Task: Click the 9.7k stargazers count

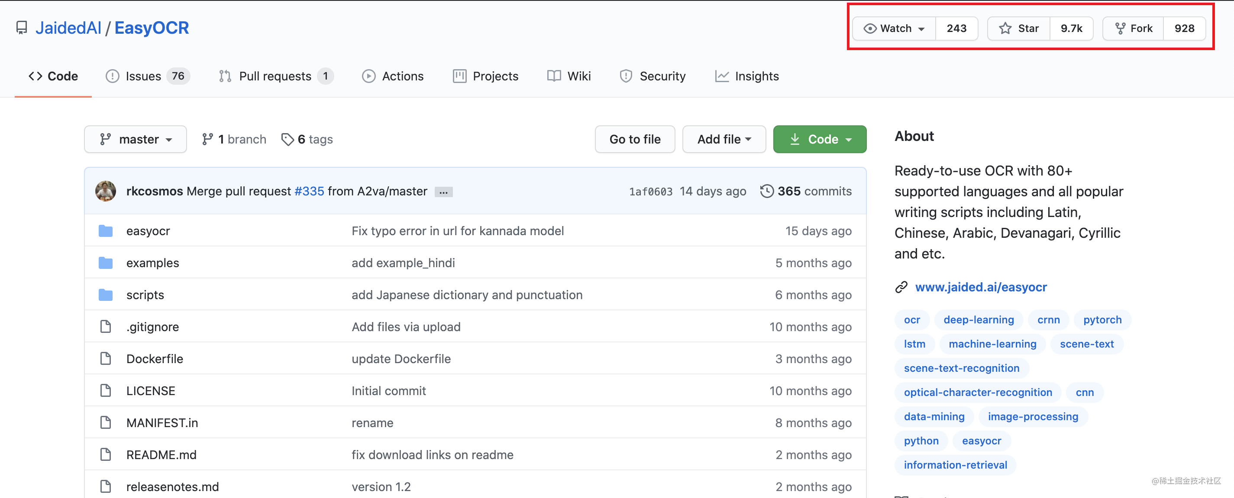Action: pos(1071,29)
